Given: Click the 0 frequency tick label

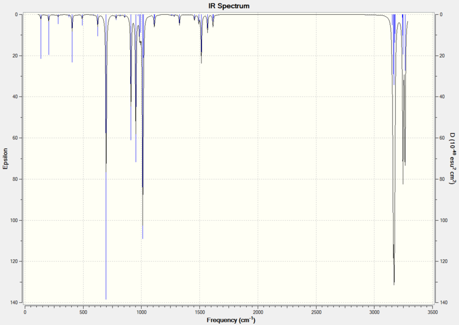Looking at the screenshot, I should click(x=25, y=312).
